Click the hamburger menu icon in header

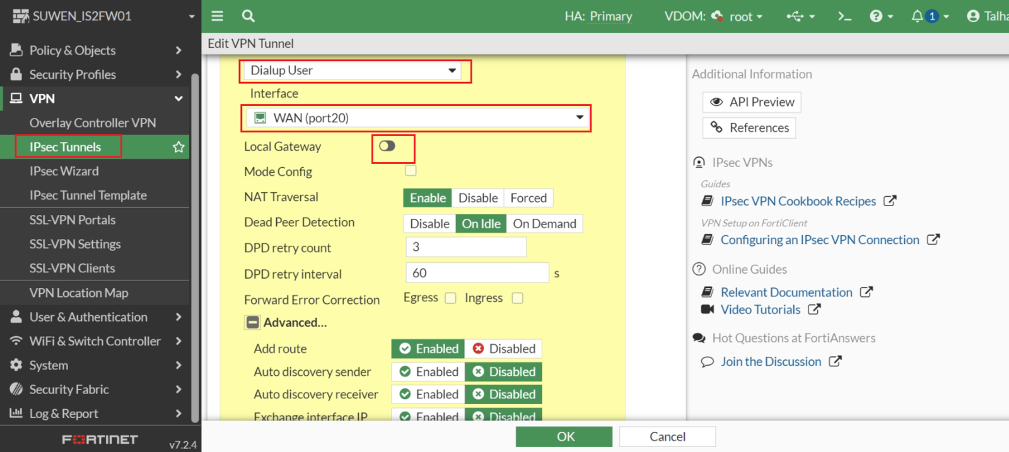[217, 16]
